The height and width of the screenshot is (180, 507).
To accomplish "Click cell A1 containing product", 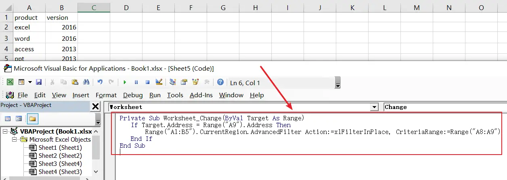I will coord(29,17).
